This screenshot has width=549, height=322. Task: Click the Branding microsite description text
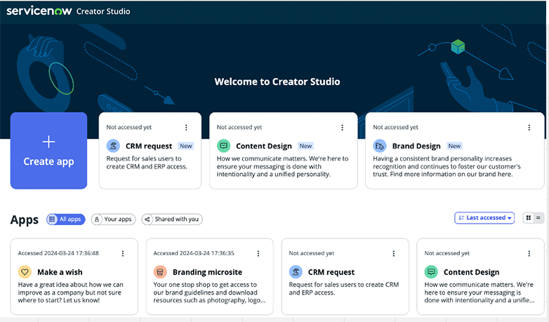point(209,292)
